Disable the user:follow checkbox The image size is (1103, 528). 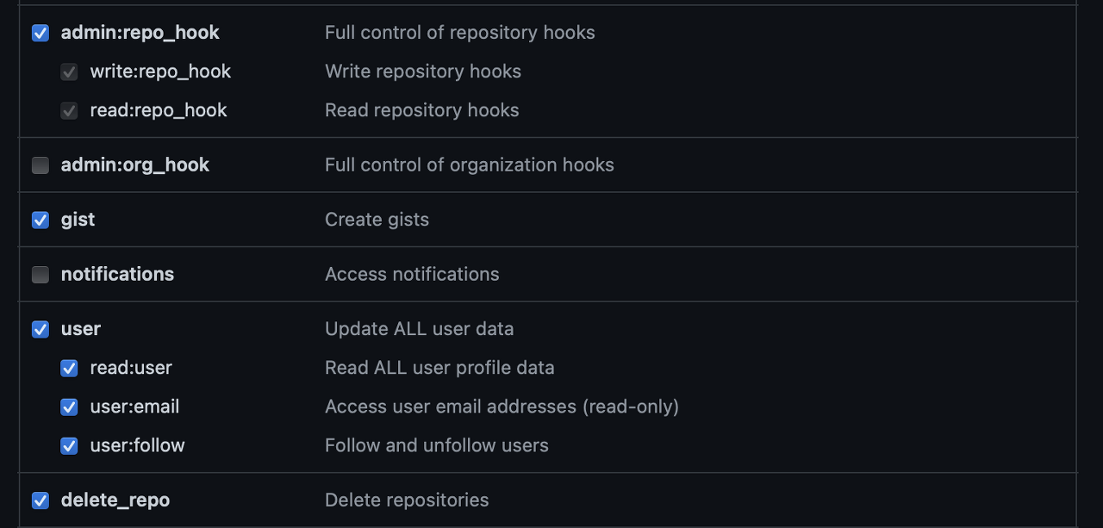(69, 446)
